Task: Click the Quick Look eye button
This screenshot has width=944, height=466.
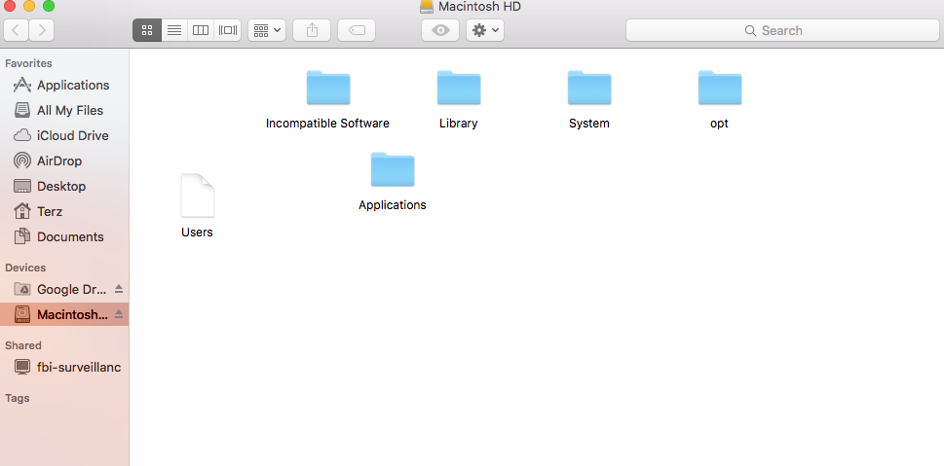Action: [440, 30]
